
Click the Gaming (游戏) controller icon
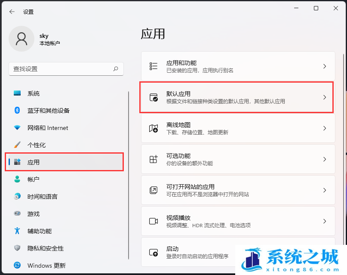[x=17, y=214]
